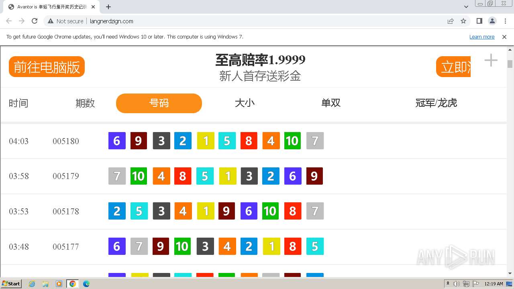
Task: Click the 期数 column header
Action: click(x=85, y=103)
